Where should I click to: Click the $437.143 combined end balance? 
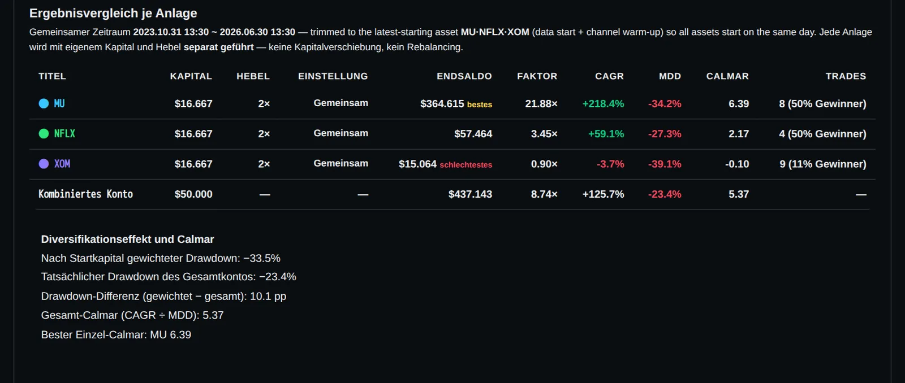coord(470,194)
